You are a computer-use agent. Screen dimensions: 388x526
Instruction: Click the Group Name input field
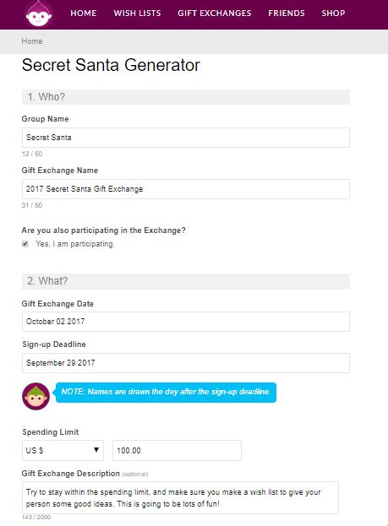(x=186, y=138)
